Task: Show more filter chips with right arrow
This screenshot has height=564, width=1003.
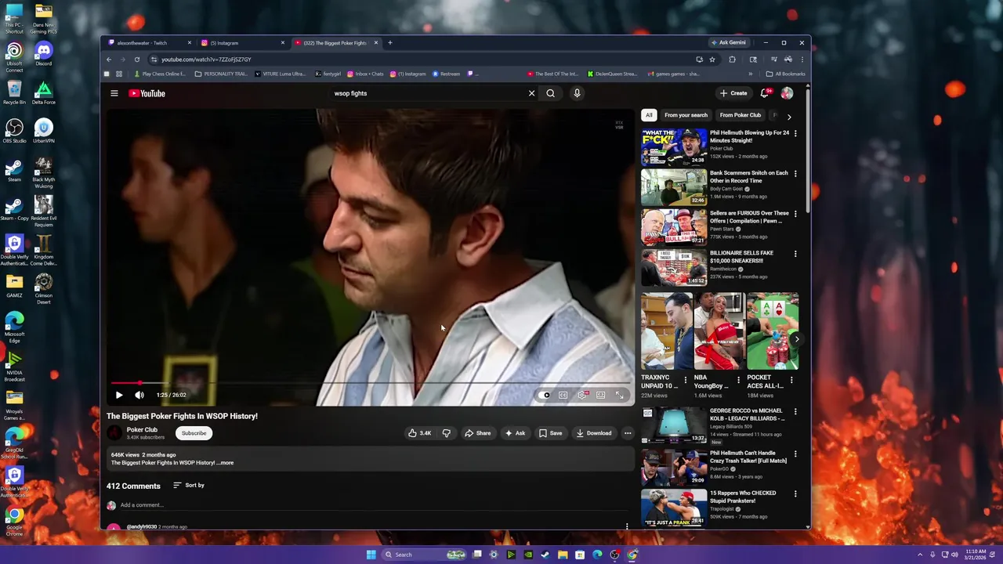Action: 789,116
